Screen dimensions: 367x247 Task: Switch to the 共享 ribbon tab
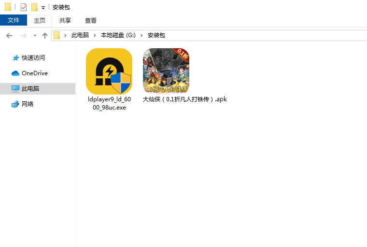point(65,20)
